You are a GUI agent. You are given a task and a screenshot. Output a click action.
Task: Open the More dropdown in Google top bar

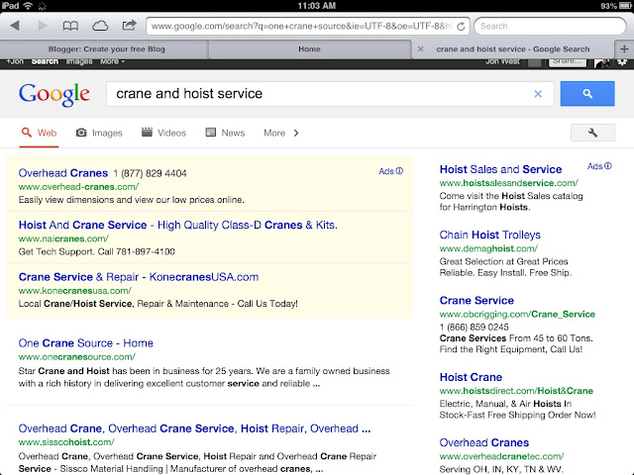coord(112,61)
